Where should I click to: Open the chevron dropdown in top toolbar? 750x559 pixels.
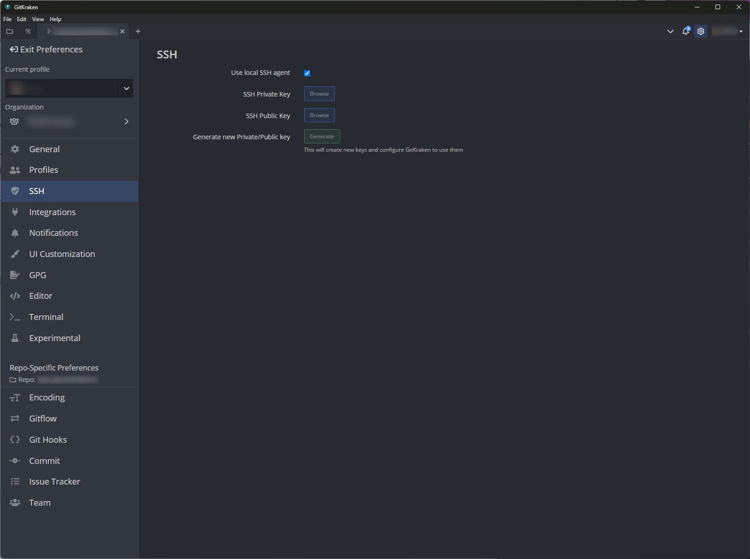[x=670, y=31]
